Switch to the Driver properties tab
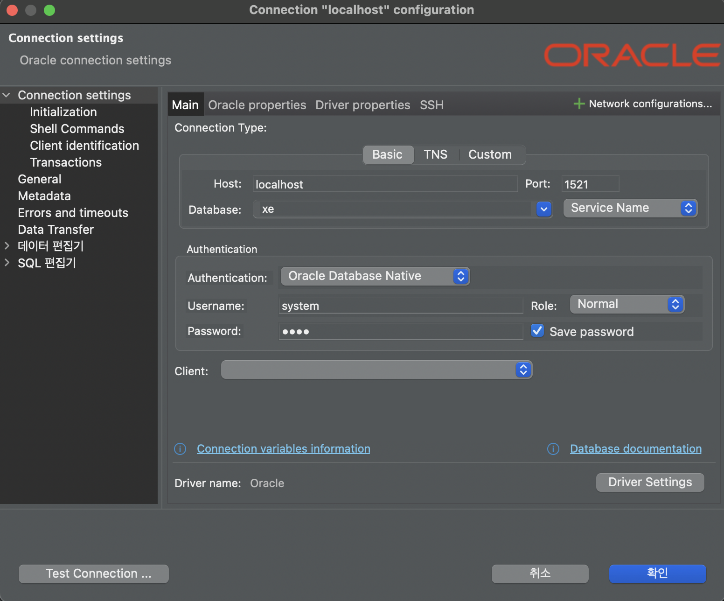724x601 pixels. pos(362,105)
